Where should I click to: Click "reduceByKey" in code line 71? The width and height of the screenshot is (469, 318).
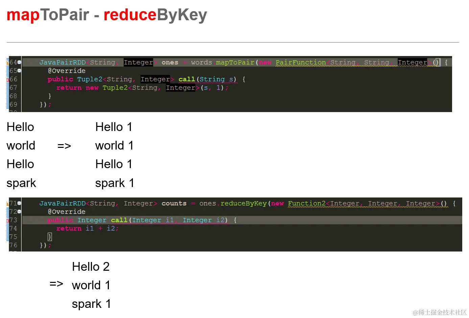243,203
